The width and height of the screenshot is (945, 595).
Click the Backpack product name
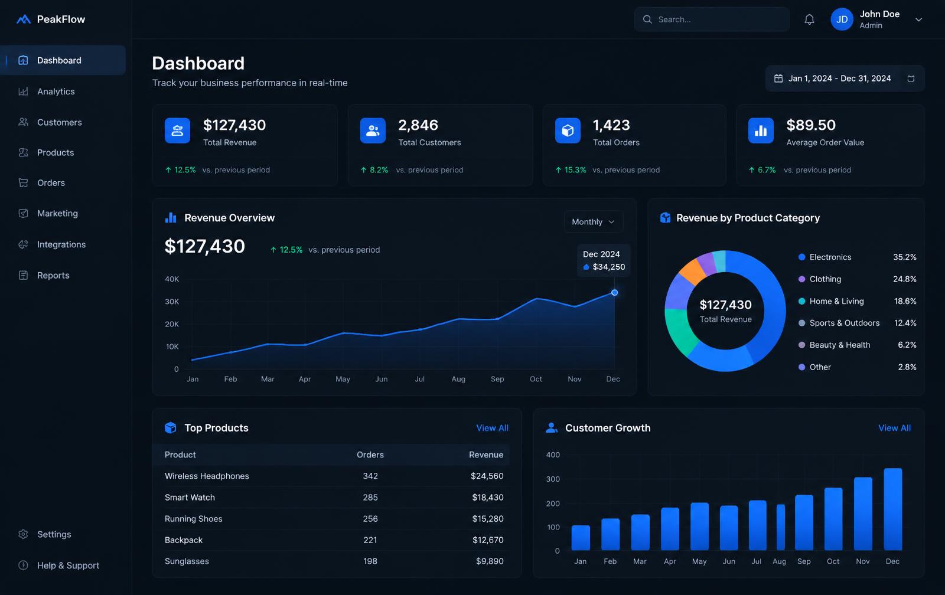click(x=184, y=540)
